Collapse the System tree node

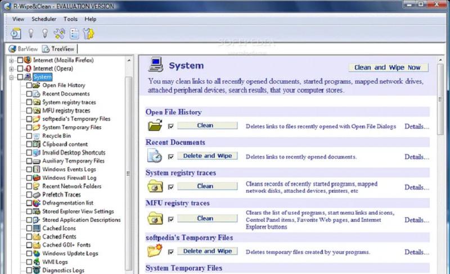[12, 77]
